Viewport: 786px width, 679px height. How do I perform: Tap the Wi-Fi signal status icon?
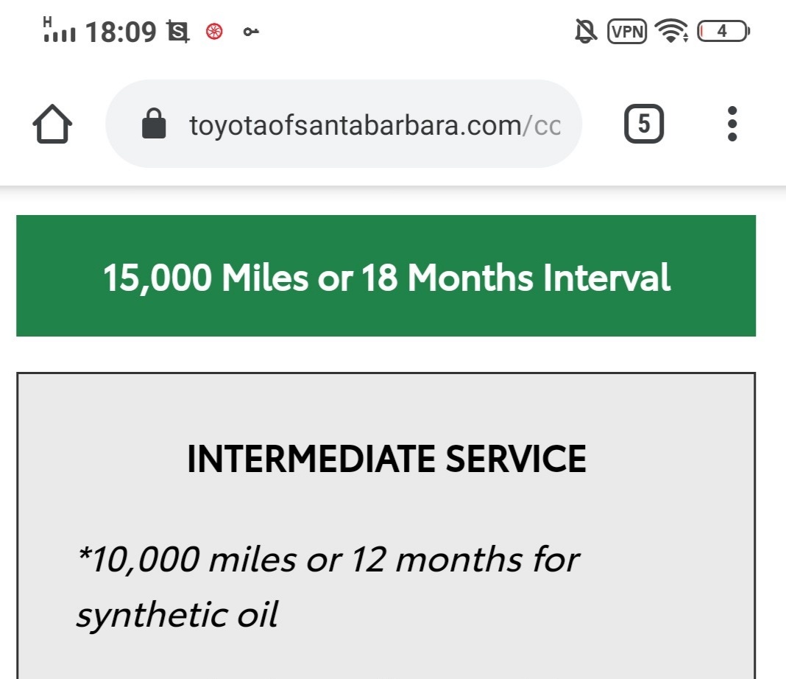[x=671, y=31]
